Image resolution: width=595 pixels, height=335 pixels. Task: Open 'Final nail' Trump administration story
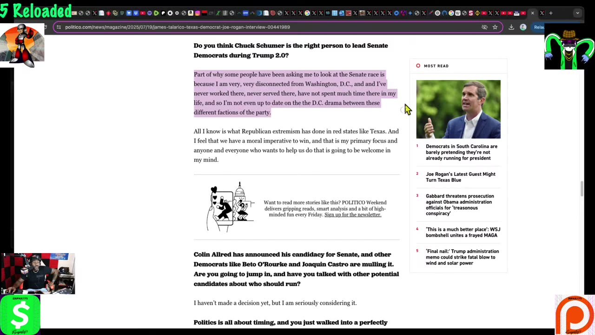point(462,257)
